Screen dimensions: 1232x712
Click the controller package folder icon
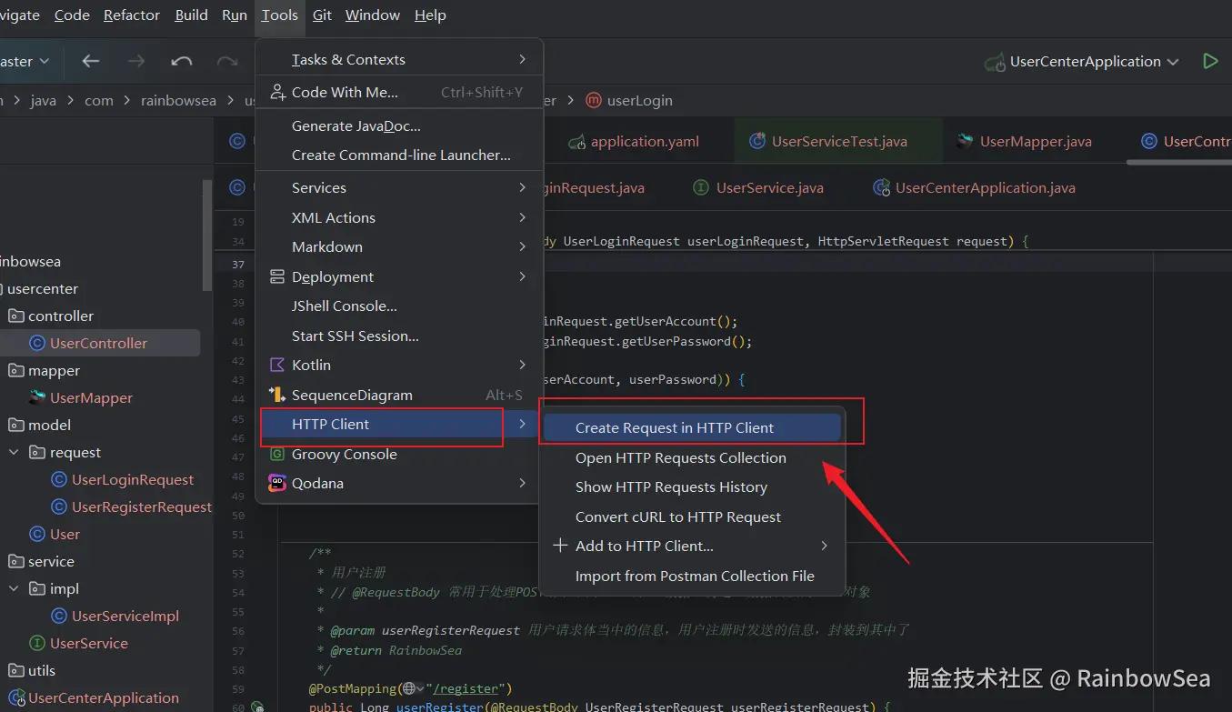pos(15,316)
